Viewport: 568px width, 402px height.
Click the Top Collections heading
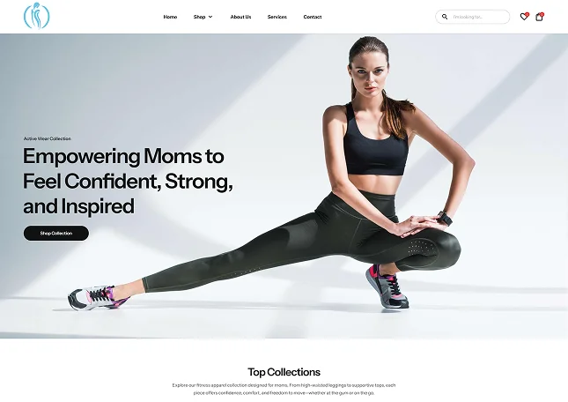pyautogui.click(x=284, y=372)
